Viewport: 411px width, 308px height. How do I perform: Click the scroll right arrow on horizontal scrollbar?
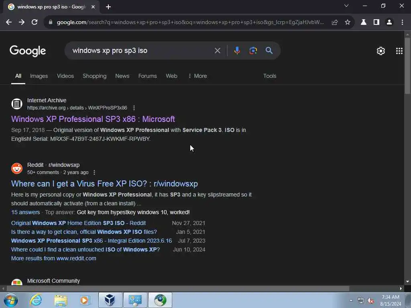pyautogui.click(x=401, y=289)
